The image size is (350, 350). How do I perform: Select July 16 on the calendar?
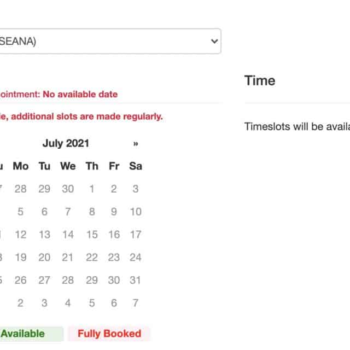pyautogui.click(x=114, y=235)
